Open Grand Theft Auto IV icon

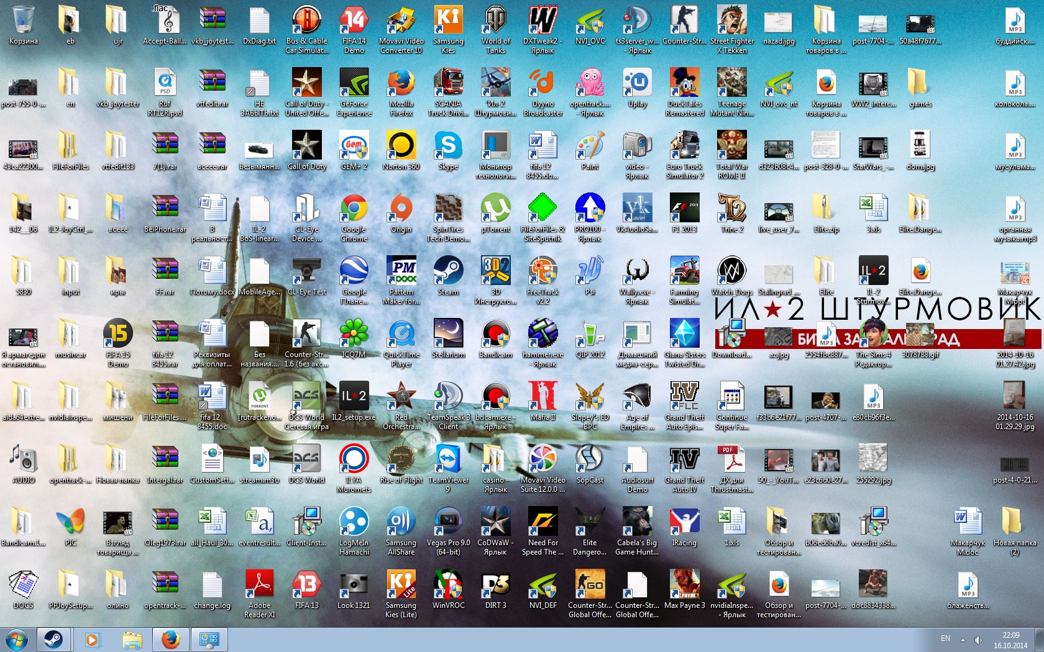tap(684, 469)
